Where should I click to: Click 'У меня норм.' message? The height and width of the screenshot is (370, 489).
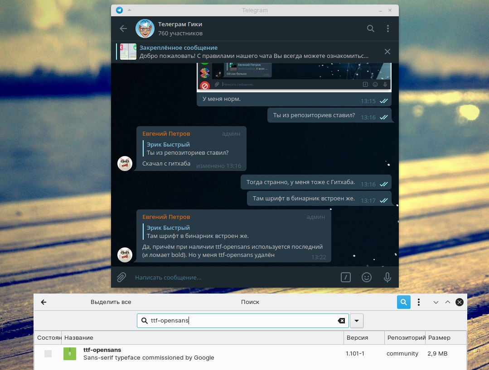pyautogui.click(x=222, y=99)
